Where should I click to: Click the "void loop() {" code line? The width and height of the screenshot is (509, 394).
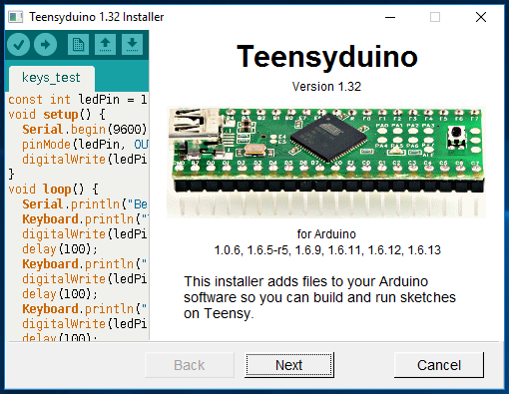53,190
